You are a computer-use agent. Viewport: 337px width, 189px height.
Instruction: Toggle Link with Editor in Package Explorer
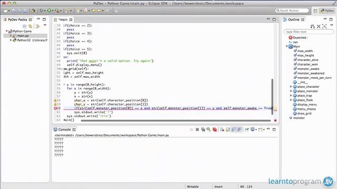click(31, 26)
